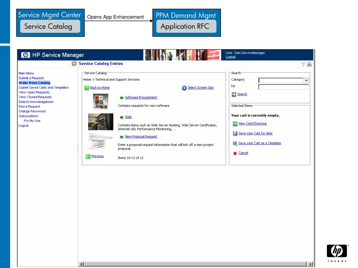Go to Previous catalog items link
The image size is (358, 268).
[98, 156]
